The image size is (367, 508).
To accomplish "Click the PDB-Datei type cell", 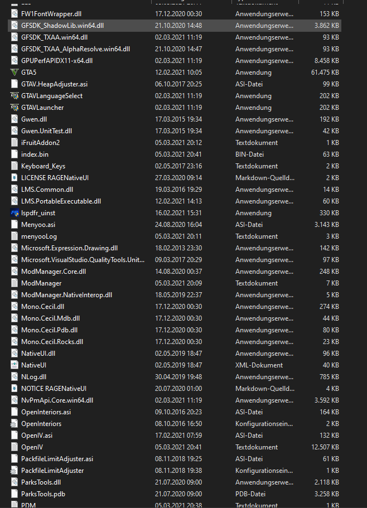I will point(250,494).
